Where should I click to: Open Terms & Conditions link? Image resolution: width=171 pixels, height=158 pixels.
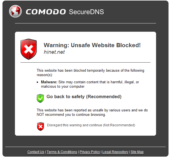pos(62,152)
